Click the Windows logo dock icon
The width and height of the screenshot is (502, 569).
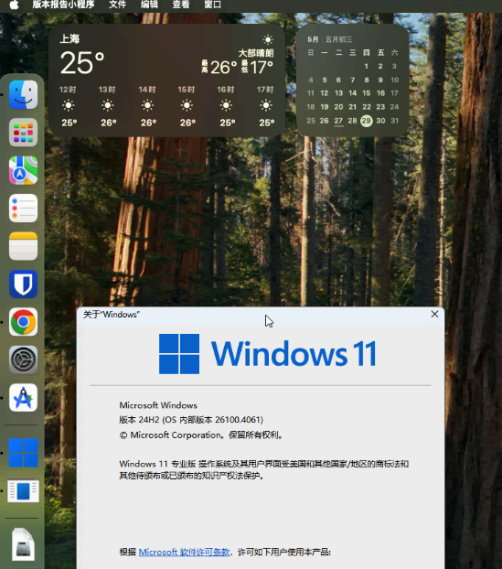pyautogui.click(x=23, y=453)
